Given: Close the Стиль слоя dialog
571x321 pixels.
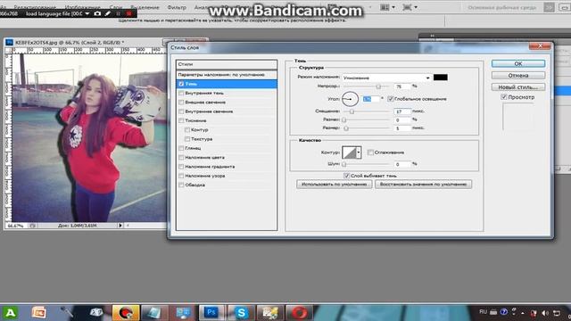Looking at the screenshot, I should pyautogui.click(x=540, y=45).
